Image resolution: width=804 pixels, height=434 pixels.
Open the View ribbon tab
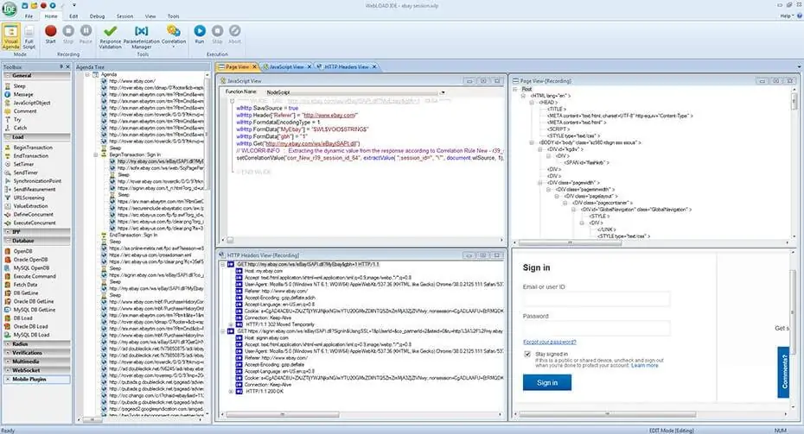click(x=150, y=16)
